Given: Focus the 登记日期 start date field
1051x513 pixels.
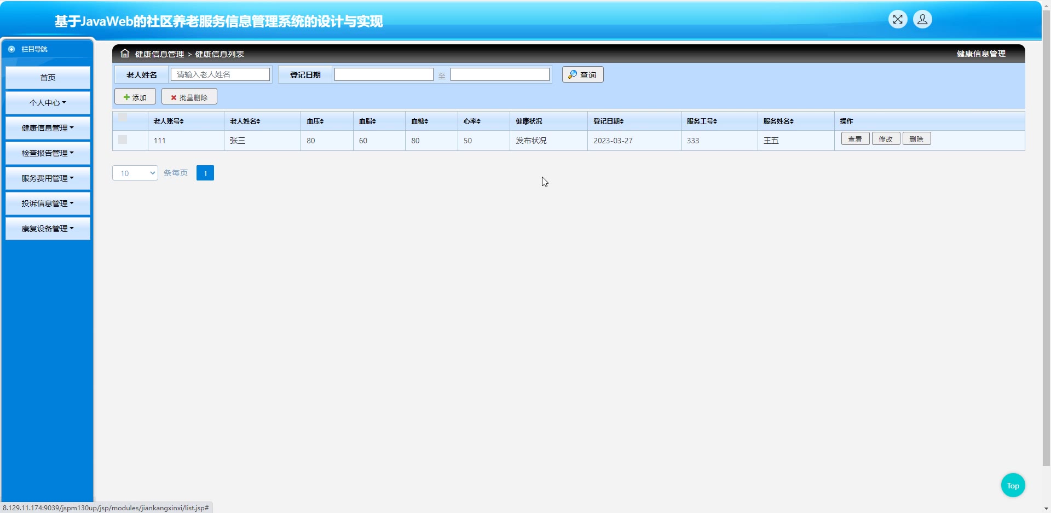Looking at the screenshot, I should tap(384, 74).
